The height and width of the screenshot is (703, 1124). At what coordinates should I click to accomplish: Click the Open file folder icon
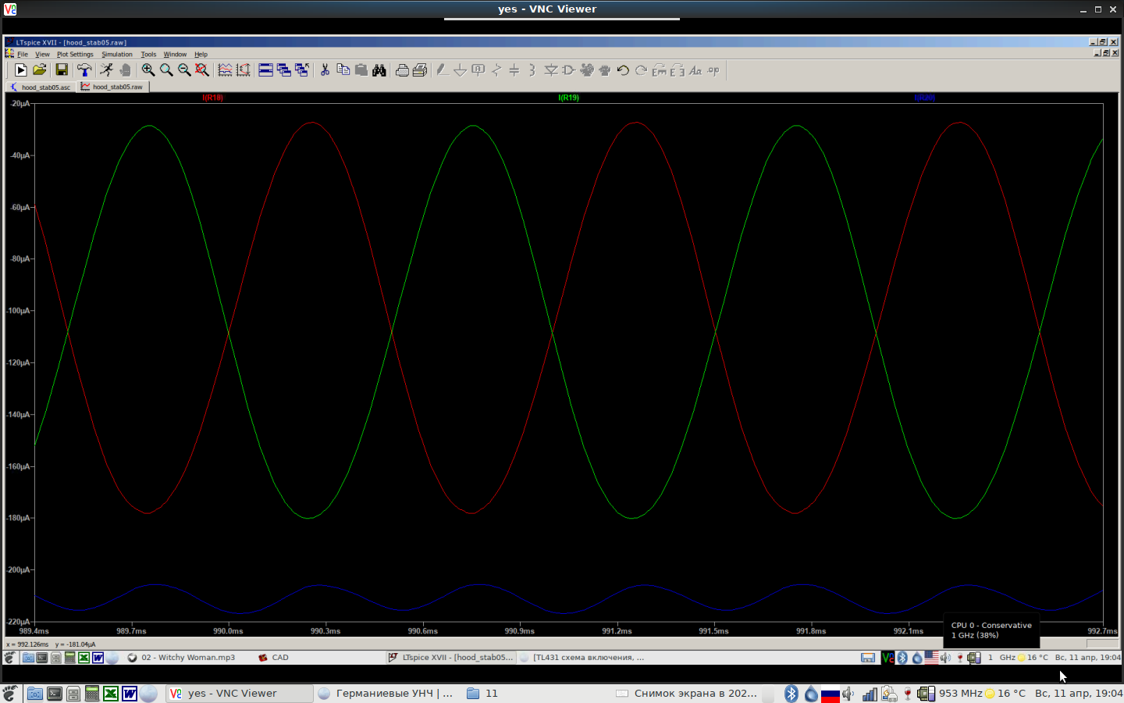coord(40,70)
